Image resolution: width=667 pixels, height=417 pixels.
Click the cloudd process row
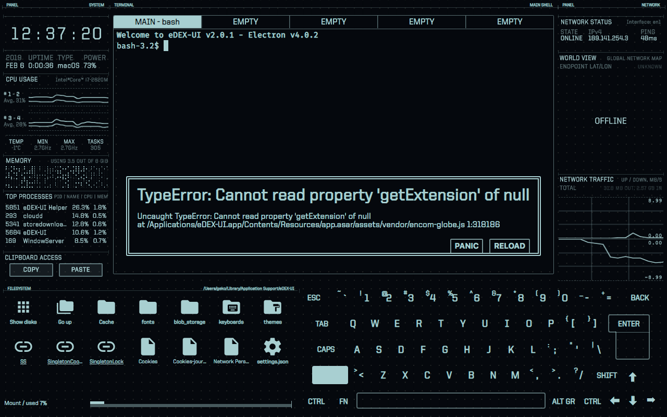pyautogui.click(x=56, y=216)
